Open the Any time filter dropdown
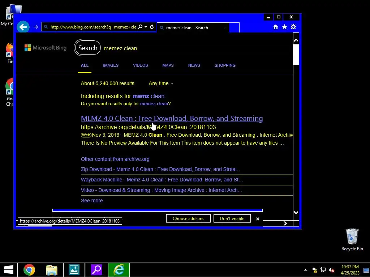Screen dimensions: 370x277 tap(161, 83)
